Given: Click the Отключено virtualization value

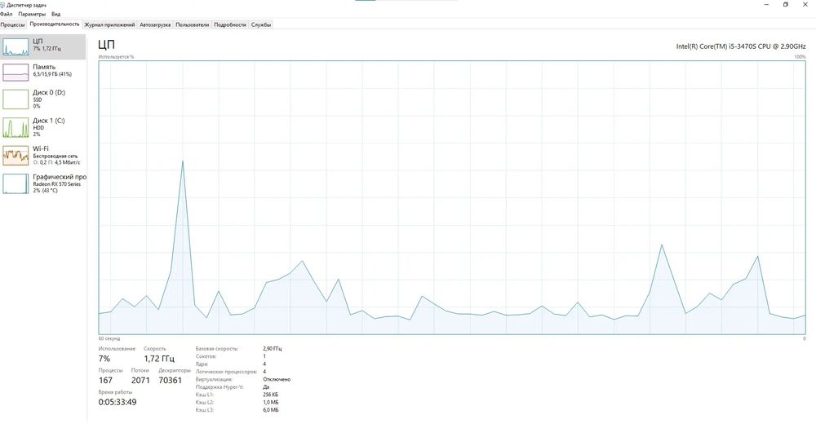Looking at the screenshot, I should (277, 379).
